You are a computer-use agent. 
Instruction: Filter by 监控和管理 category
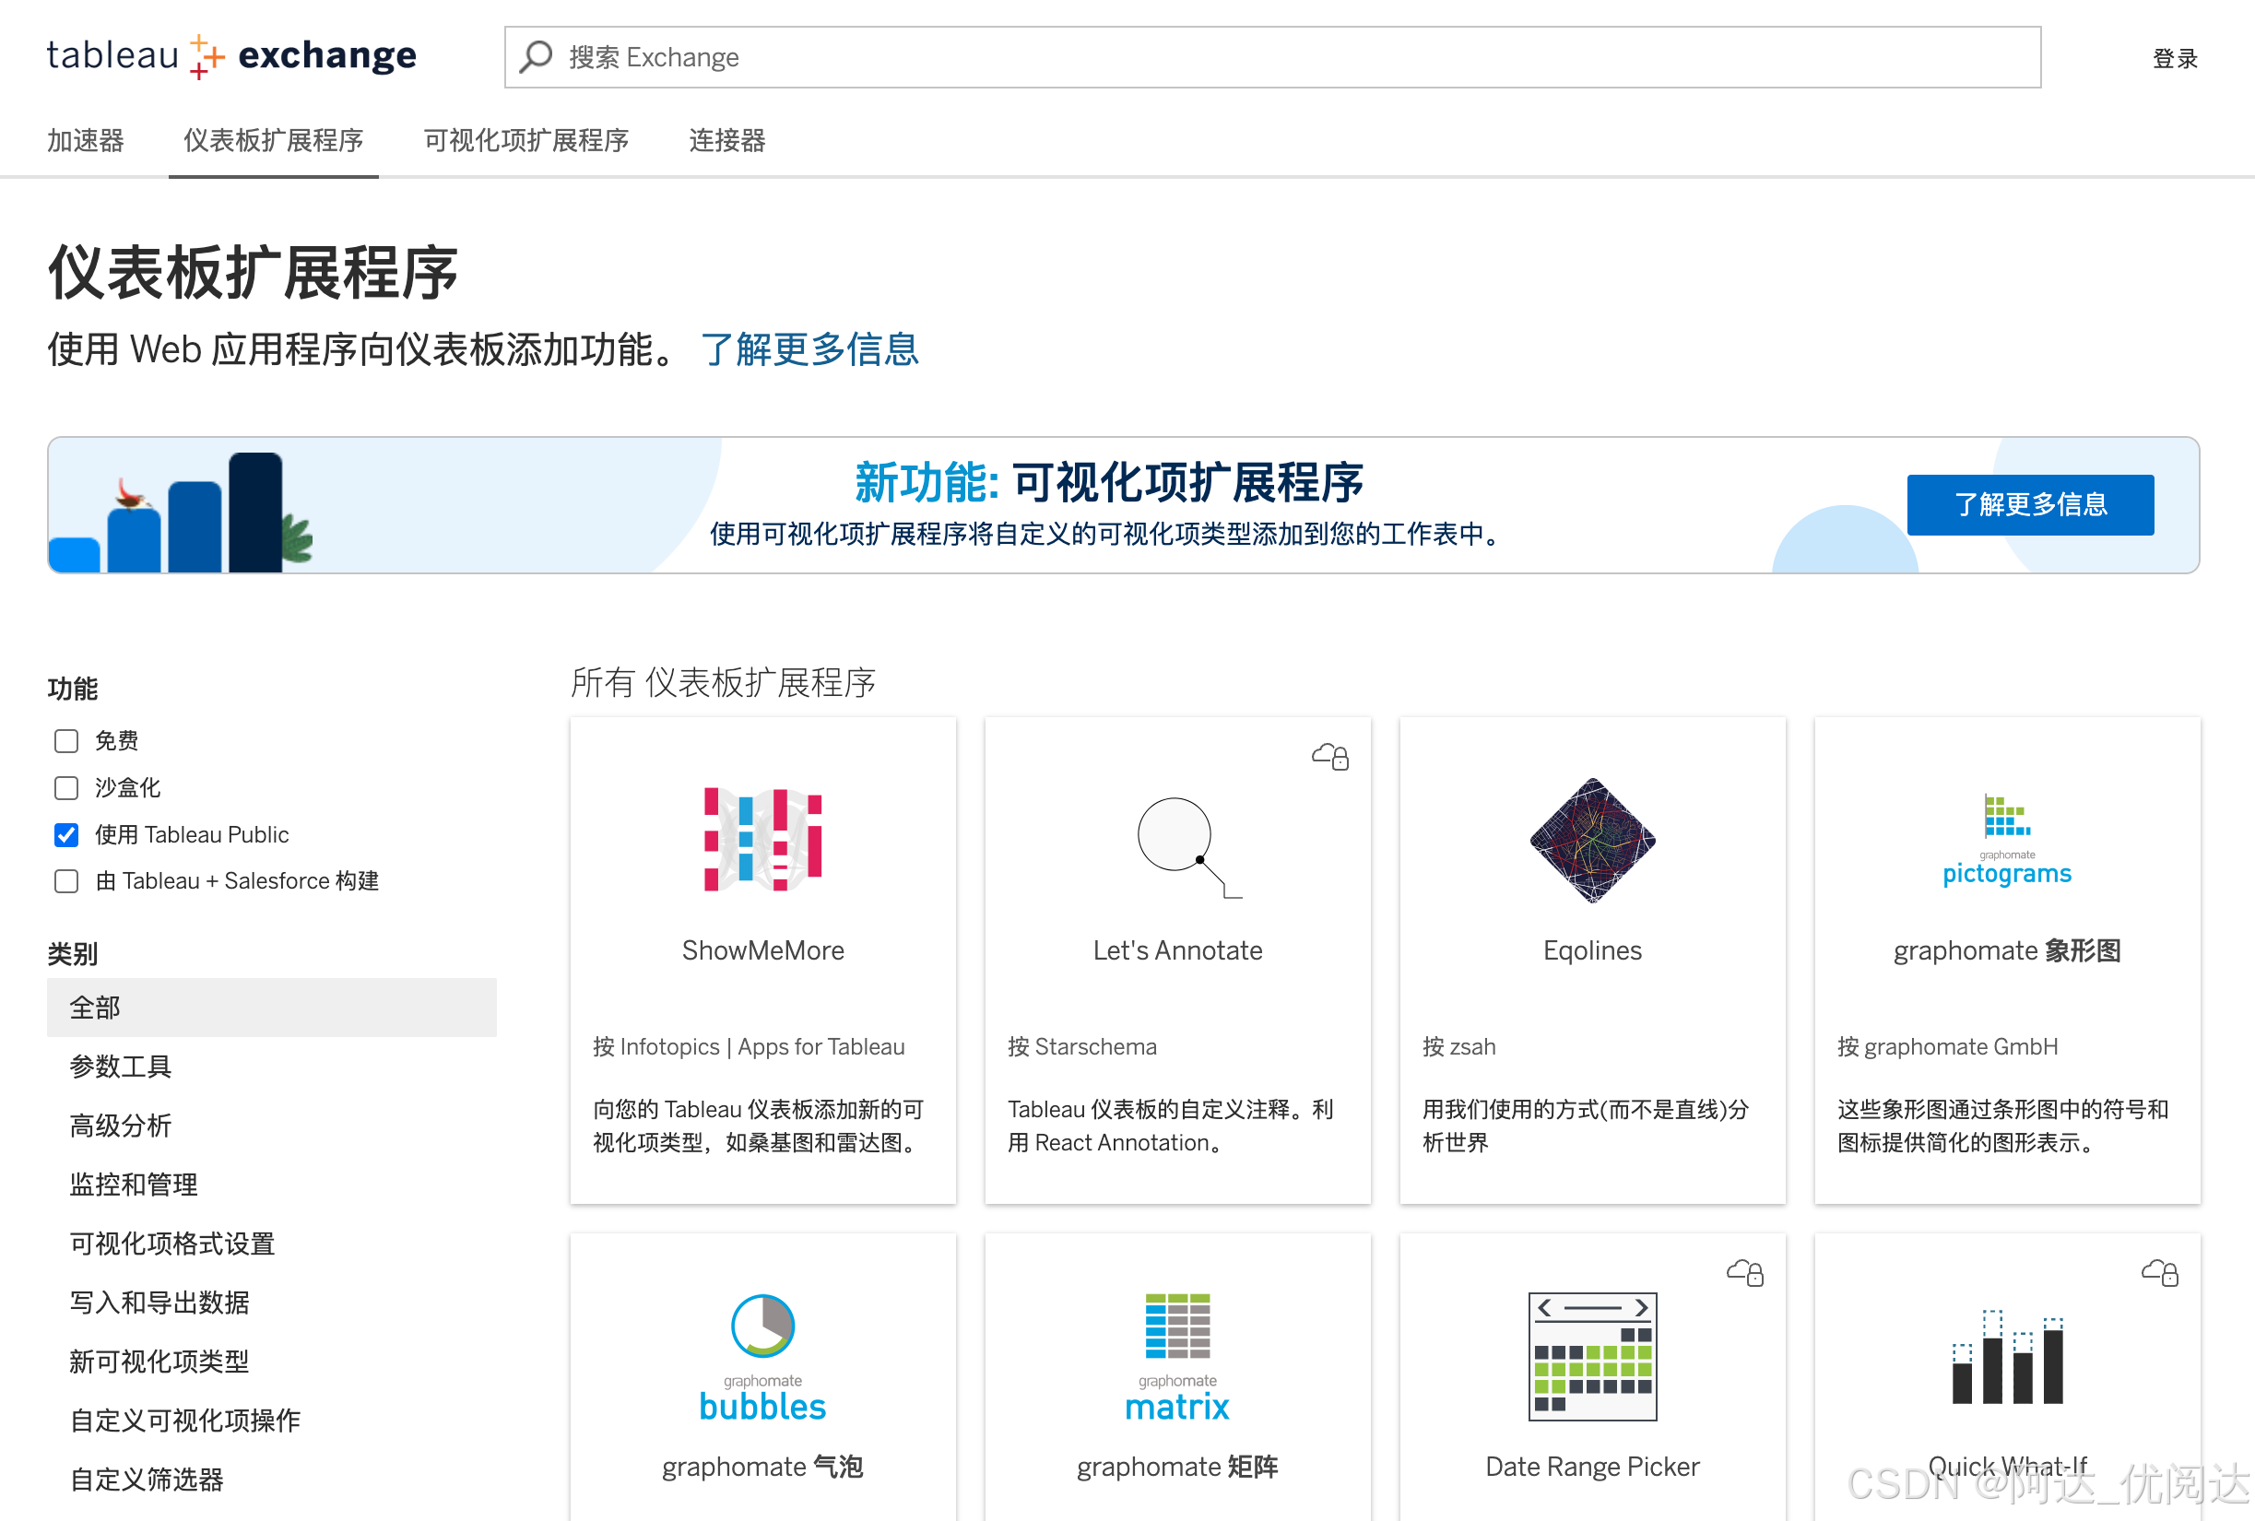pyautogui.click(x=272, y=1185)
